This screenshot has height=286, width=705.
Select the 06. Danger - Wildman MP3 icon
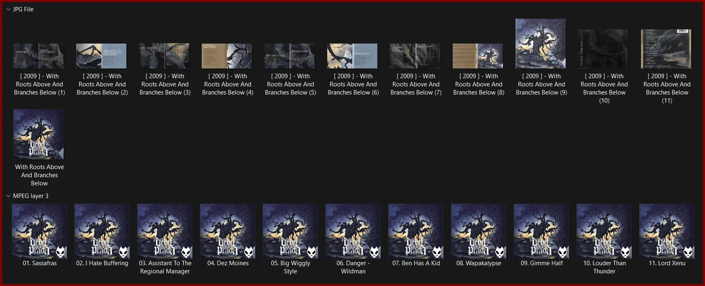click(x=353, y=231)
